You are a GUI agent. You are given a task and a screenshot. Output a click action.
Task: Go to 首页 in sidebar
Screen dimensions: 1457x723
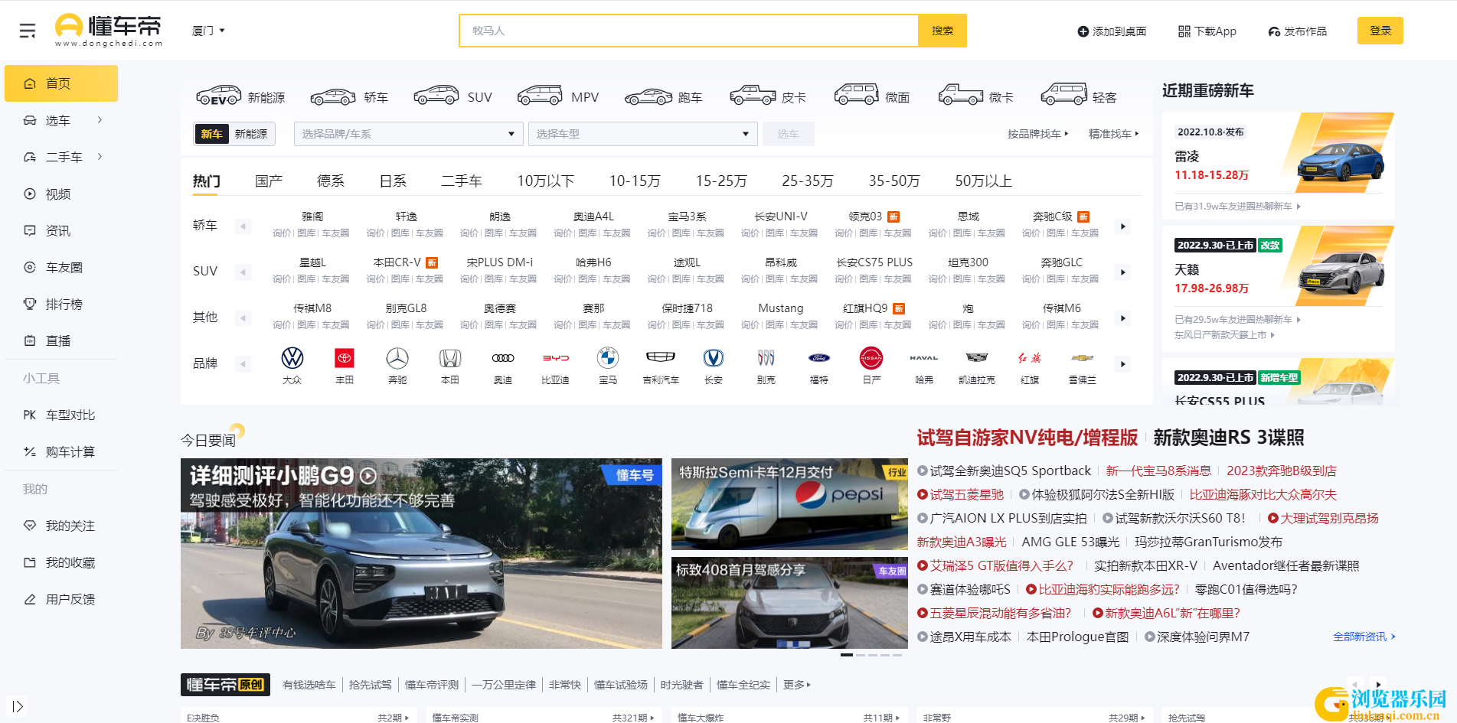tap(61, 83)
